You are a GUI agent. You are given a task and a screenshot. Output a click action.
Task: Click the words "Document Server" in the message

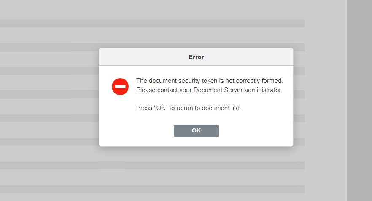[x=218, y=90]
